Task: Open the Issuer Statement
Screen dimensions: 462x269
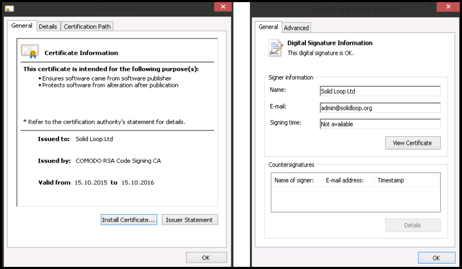Action: (x=190, y=220)
